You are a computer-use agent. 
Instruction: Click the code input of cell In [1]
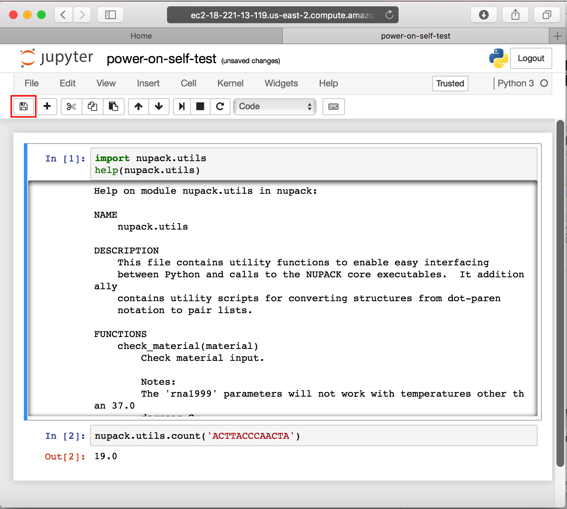pos(314,164)
